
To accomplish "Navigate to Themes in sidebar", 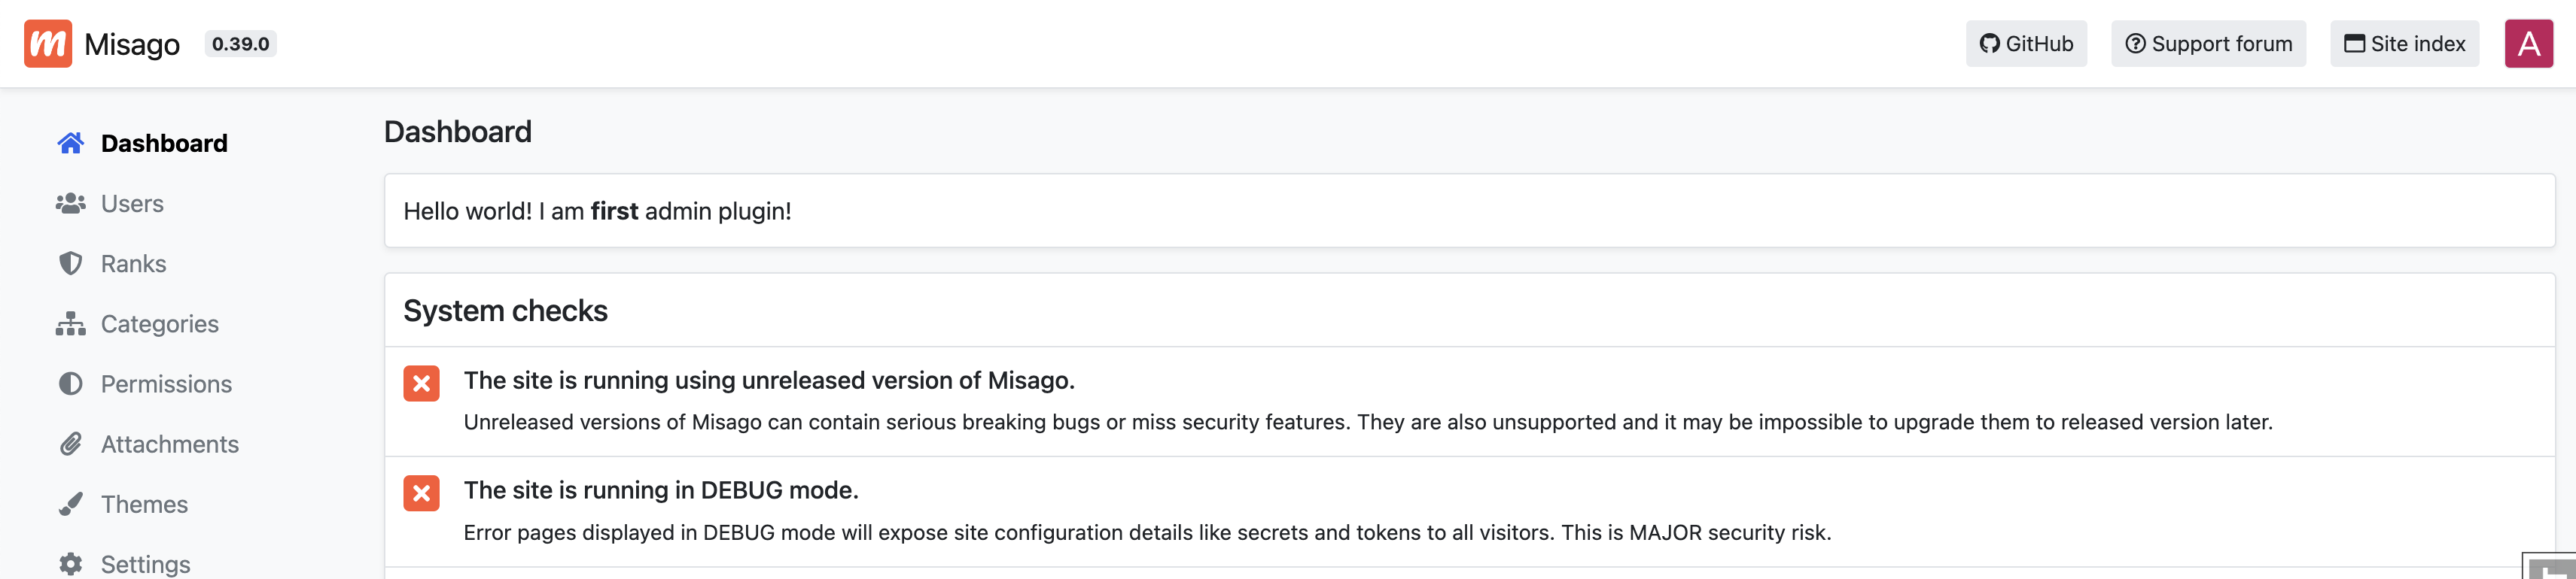I will (x=144, y=504).
